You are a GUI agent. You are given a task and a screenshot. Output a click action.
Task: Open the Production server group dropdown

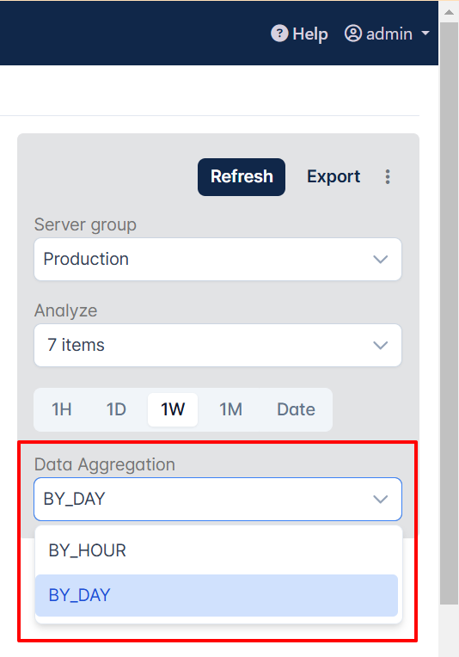(x=217, y=260)
